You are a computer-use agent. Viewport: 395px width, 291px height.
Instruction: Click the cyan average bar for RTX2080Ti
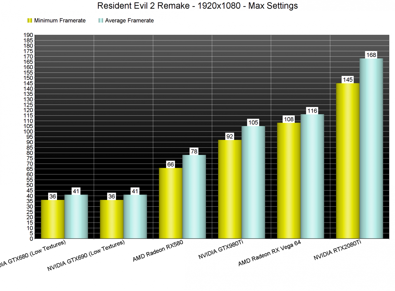click(371, 148)
